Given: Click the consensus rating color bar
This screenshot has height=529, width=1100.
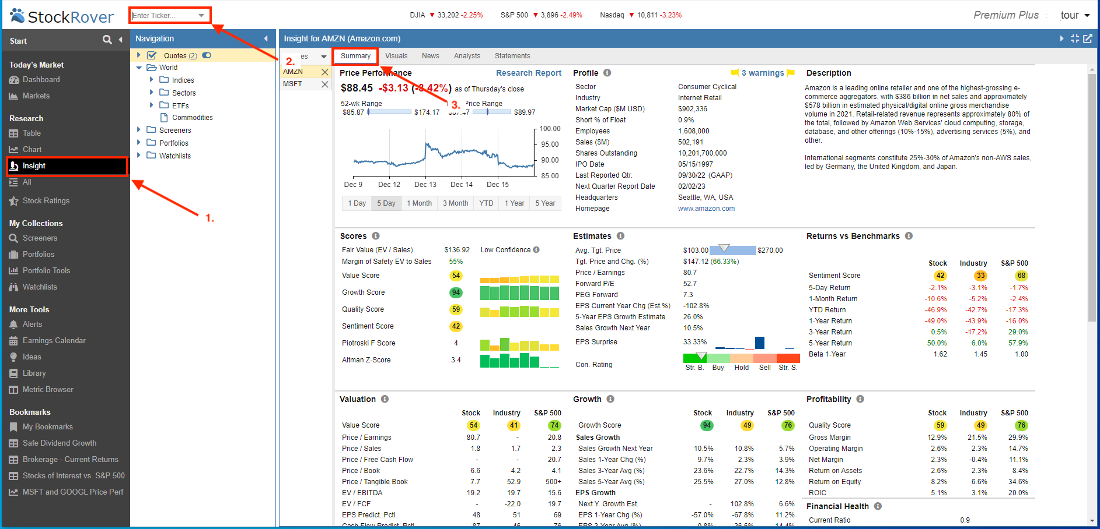Looking at the screenshot, I should (x=741, y=358).
